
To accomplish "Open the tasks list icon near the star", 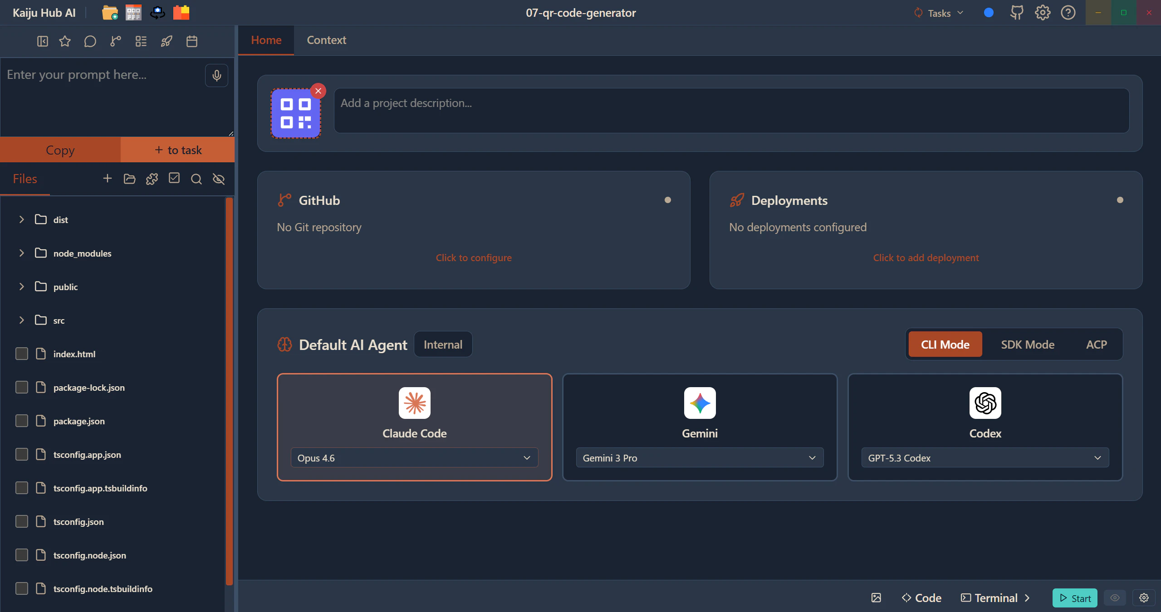I will pyautogui.click(x=141, y=41).
